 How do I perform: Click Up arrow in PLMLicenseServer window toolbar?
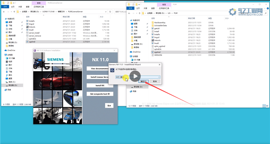(14, 12)
